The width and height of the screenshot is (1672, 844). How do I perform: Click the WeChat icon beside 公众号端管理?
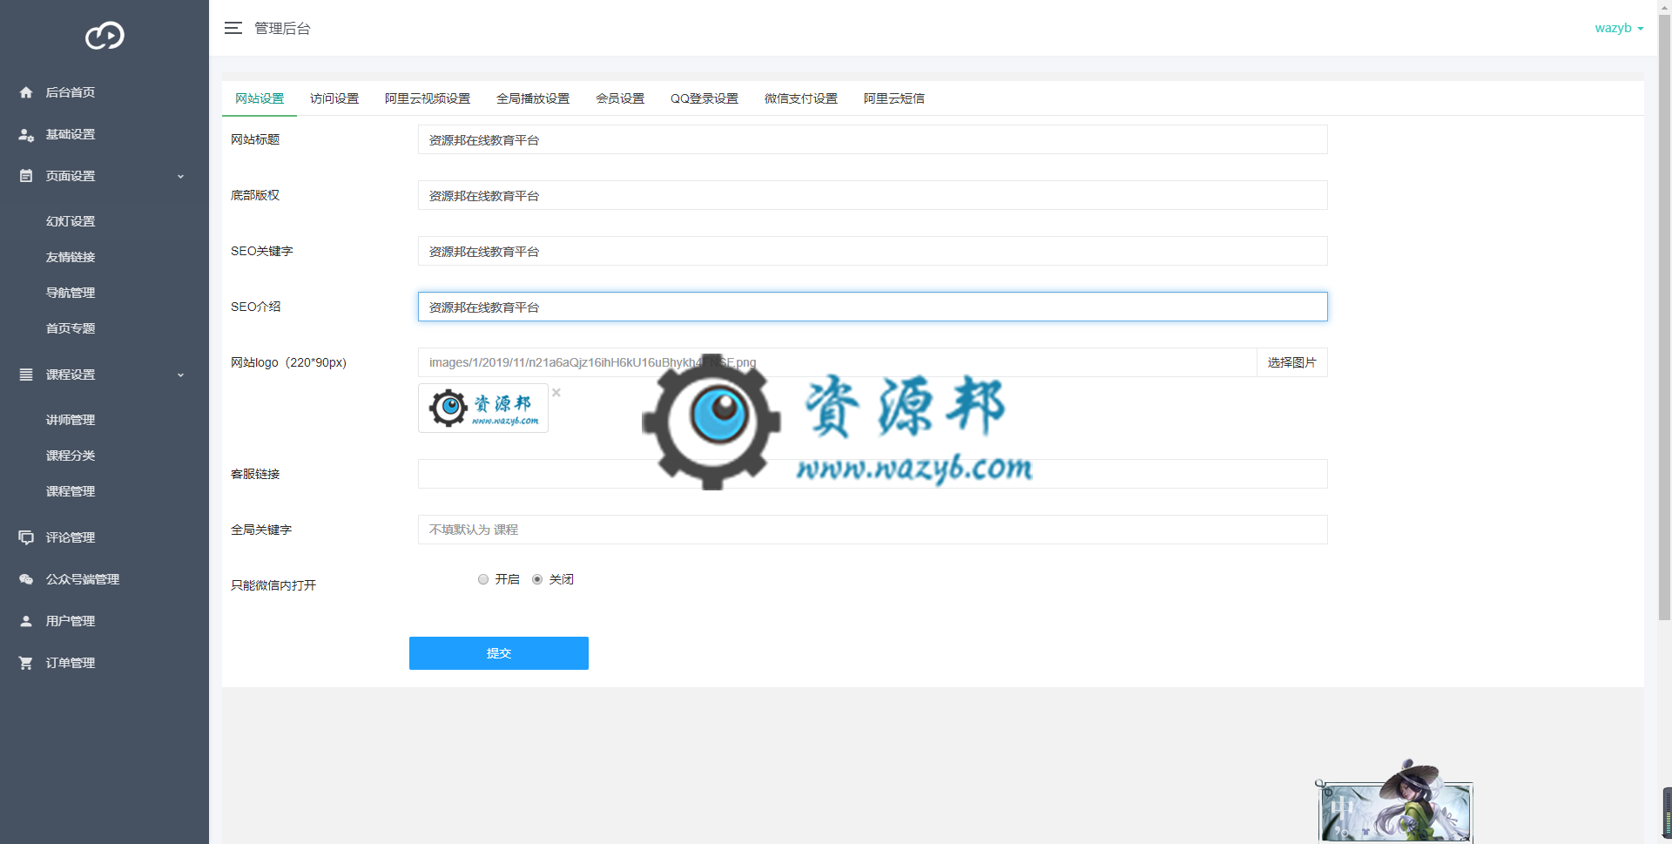(26, 579)
